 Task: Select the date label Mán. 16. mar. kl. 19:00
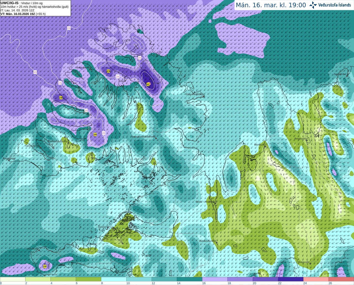click(271, 5)
